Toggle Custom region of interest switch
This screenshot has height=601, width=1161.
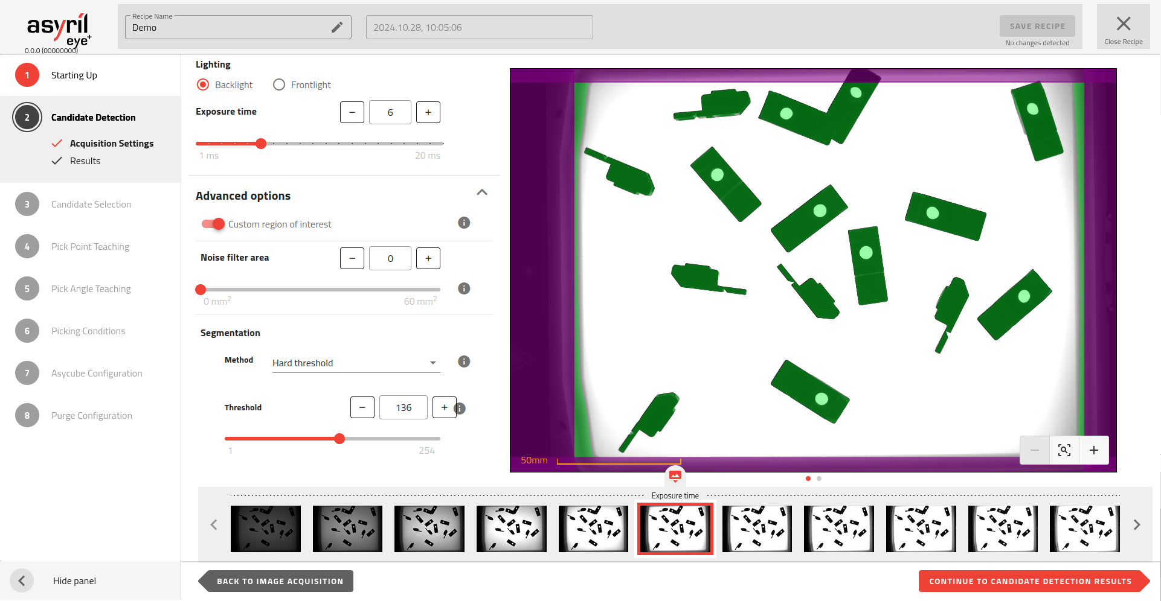point(213,224)
